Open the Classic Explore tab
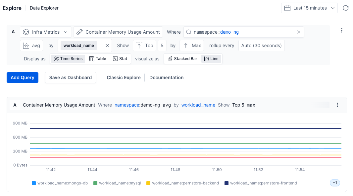 (x=123, y=78)
